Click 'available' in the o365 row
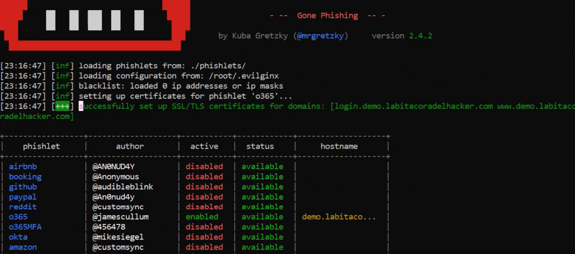This screenshot has width=575, height=254. 262,216
